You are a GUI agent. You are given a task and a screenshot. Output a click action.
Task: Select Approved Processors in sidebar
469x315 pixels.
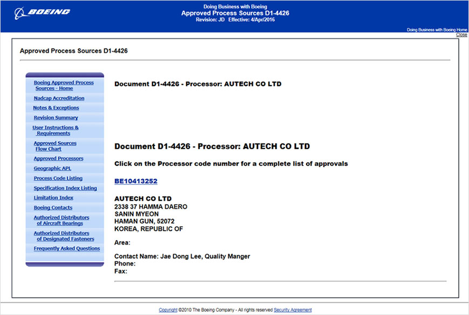point(58,158)
